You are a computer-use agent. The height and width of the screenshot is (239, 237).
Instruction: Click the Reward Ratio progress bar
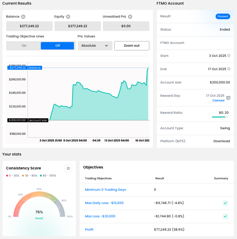[x=220, y=117]
